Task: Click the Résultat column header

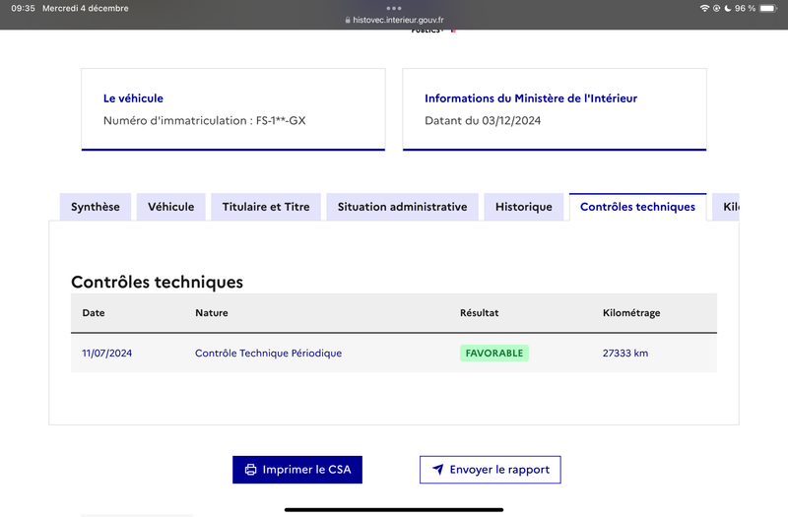Action: pos(480,313)
